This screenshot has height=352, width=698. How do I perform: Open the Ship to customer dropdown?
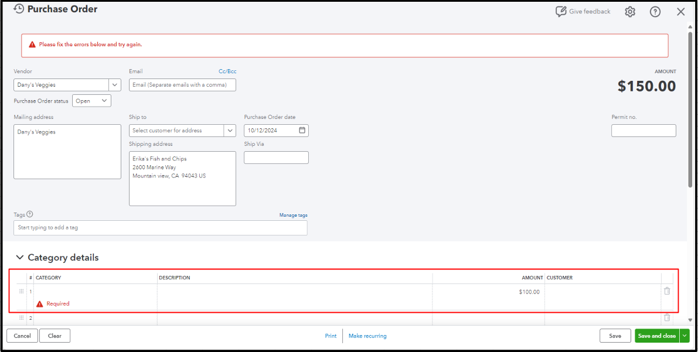tap(230, 131)
